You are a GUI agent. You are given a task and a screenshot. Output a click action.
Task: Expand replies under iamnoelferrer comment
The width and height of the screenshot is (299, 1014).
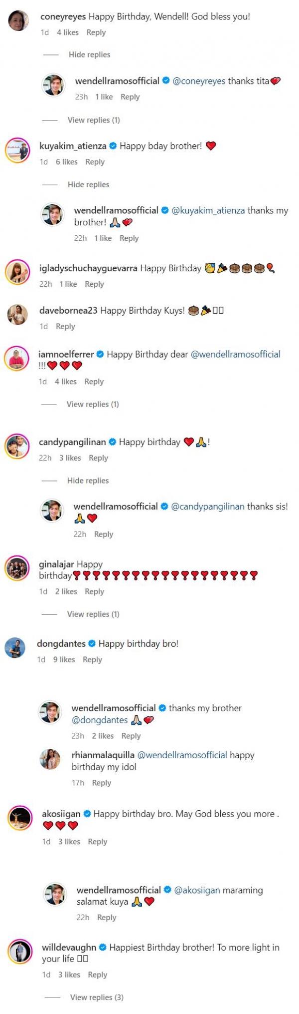(93, 404)
